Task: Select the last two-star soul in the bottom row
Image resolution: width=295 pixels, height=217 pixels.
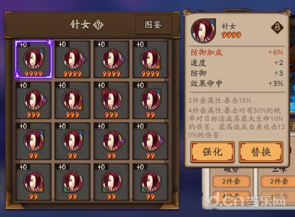Action: point(150,182)
